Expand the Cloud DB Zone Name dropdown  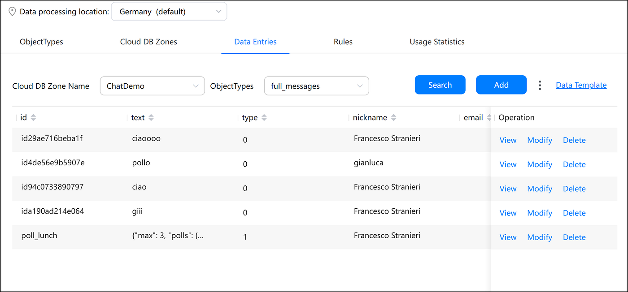[152, 86]
